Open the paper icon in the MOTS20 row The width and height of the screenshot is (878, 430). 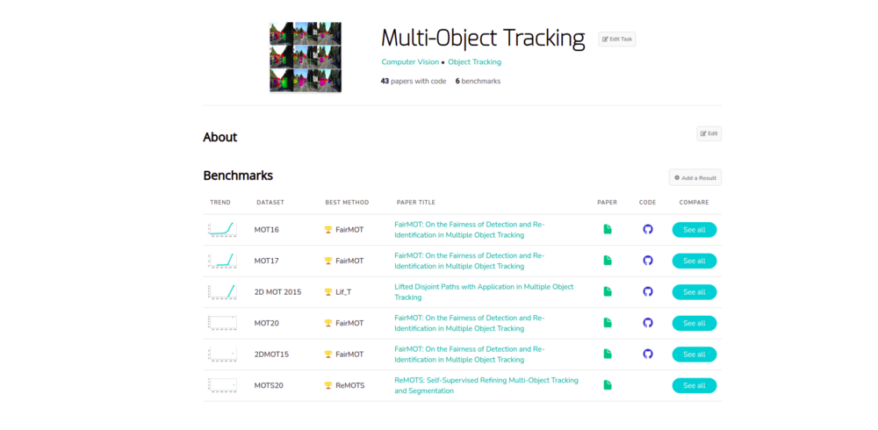point(608,385)
